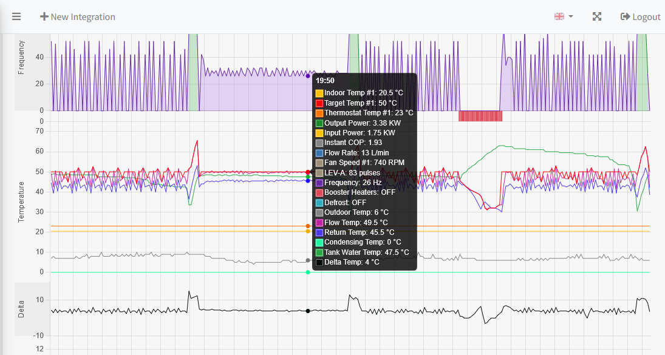Log out using the Logout link

point(640,17)
